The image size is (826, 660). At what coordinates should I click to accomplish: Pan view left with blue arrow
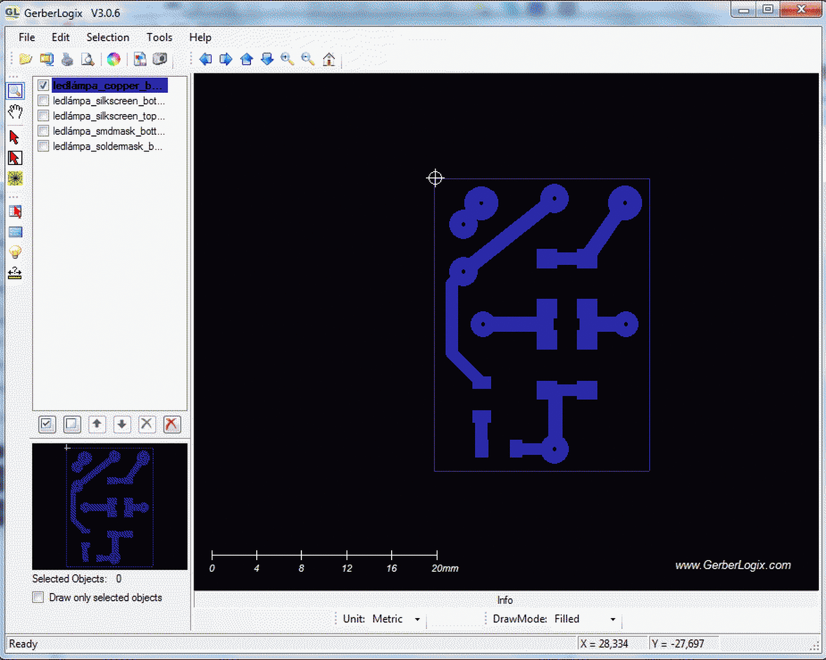pos(205,59)
